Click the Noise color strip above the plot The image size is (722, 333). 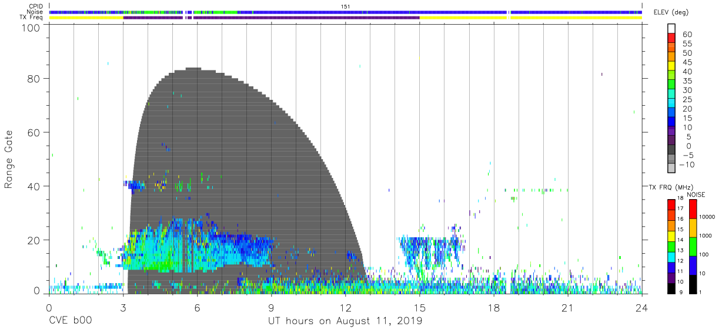tap(346, 12)
